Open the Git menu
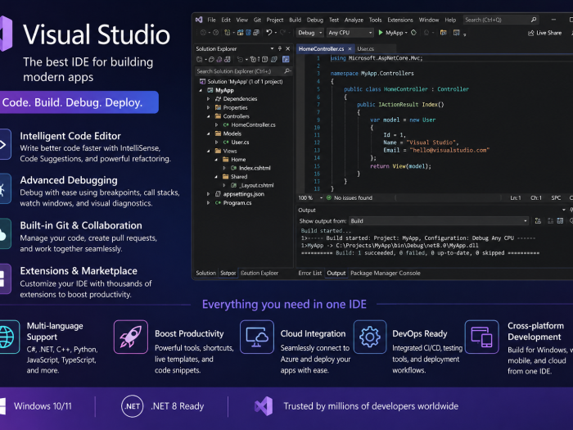Image resolution: width=573 pixels, height=430 pixels. pyautogui.click(x=257, y=20)
